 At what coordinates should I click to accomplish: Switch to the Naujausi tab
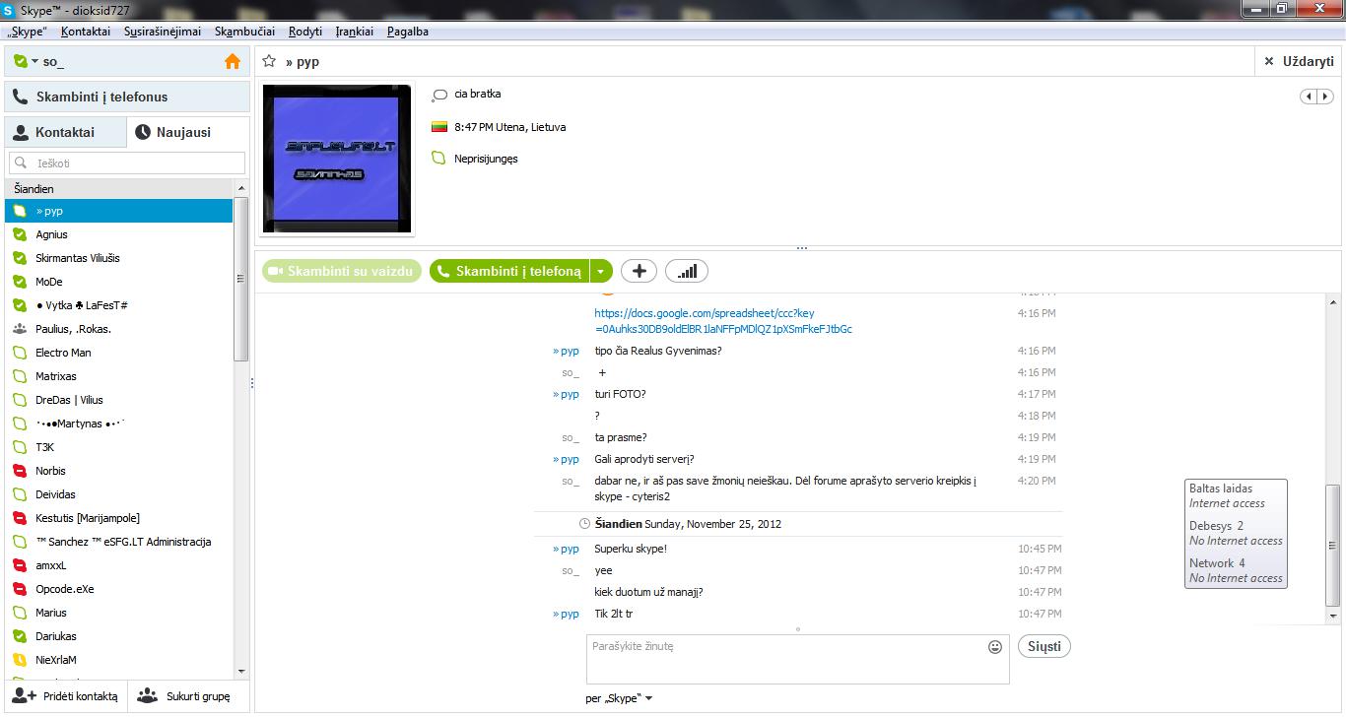pyautogui.click(x=187, y=132)
